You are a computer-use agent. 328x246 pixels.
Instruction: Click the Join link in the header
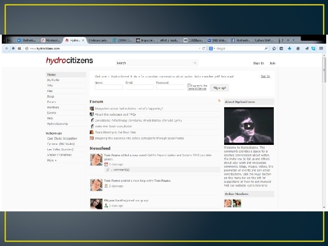[x=272, y=63]
